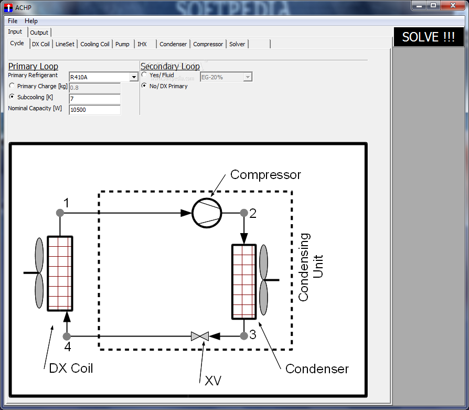The image size is (469, 410).
Task: Click the Primary Loop heading
Action: coord(33,66)
